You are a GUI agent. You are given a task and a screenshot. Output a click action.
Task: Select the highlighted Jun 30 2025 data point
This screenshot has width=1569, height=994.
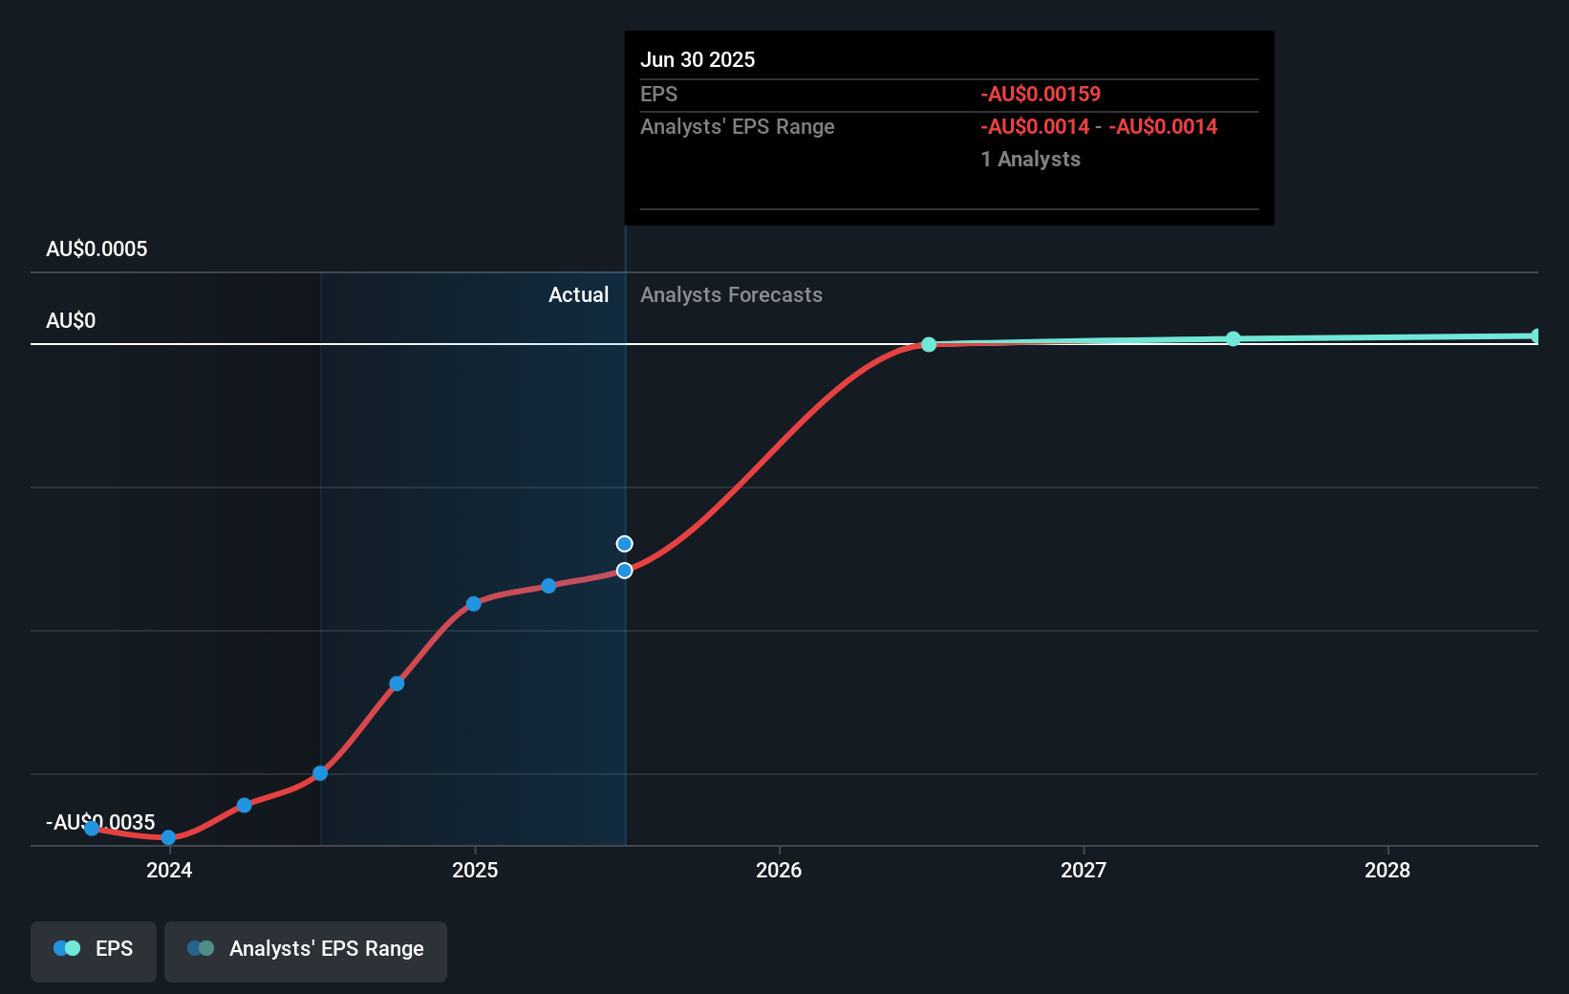point(625,571)
